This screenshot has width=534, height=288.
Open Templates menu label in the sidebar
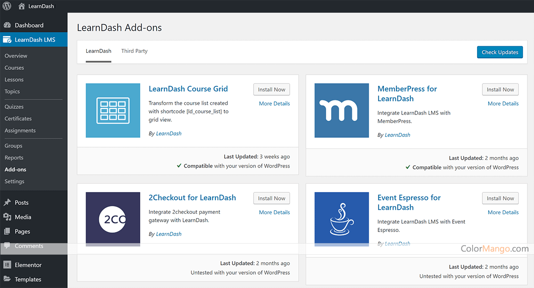click(x=28, y=279)
